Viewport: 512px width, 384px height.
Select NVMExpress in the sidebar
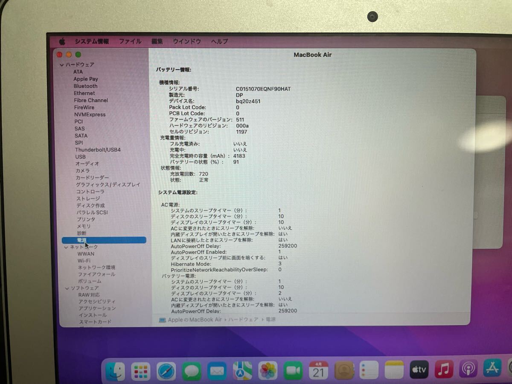[x=90, y=114]
